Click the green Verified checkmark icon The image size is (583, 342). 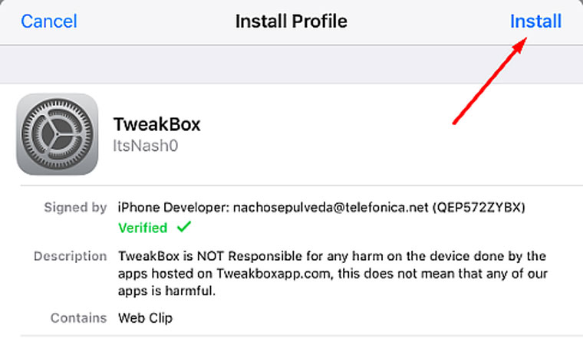(x=183, y=227)
